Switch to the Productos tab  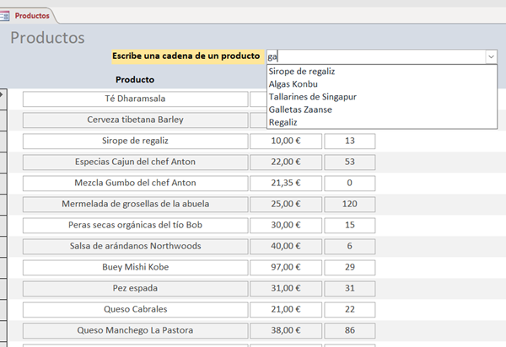click(32, 15)
